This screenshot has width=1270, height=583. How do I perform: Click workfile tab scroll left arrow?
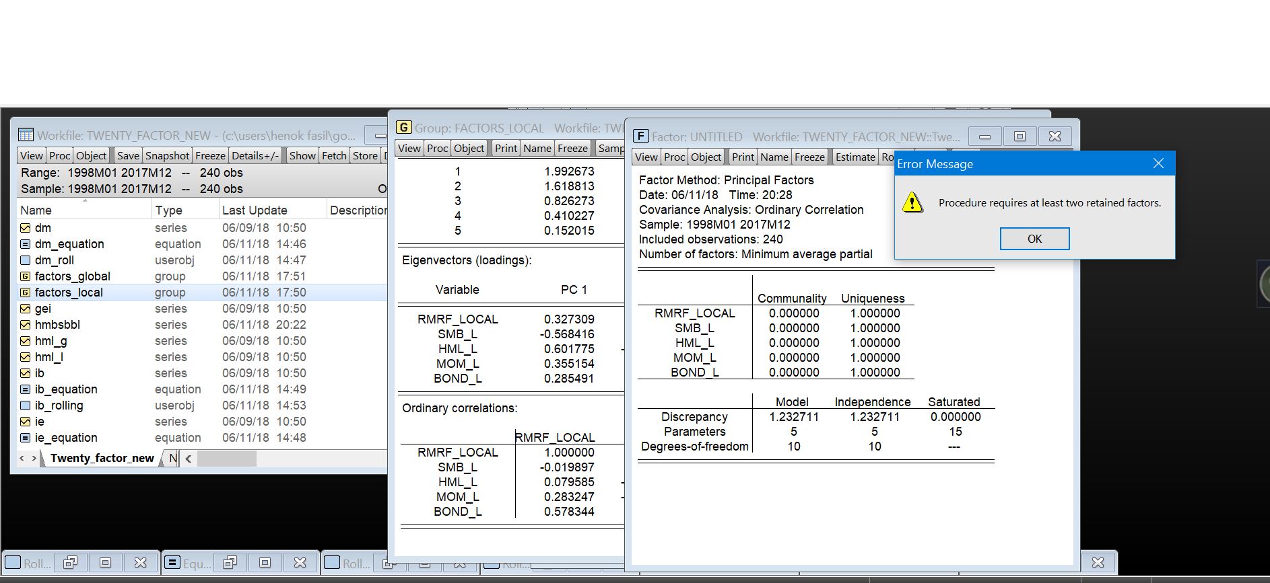point(22,458)
